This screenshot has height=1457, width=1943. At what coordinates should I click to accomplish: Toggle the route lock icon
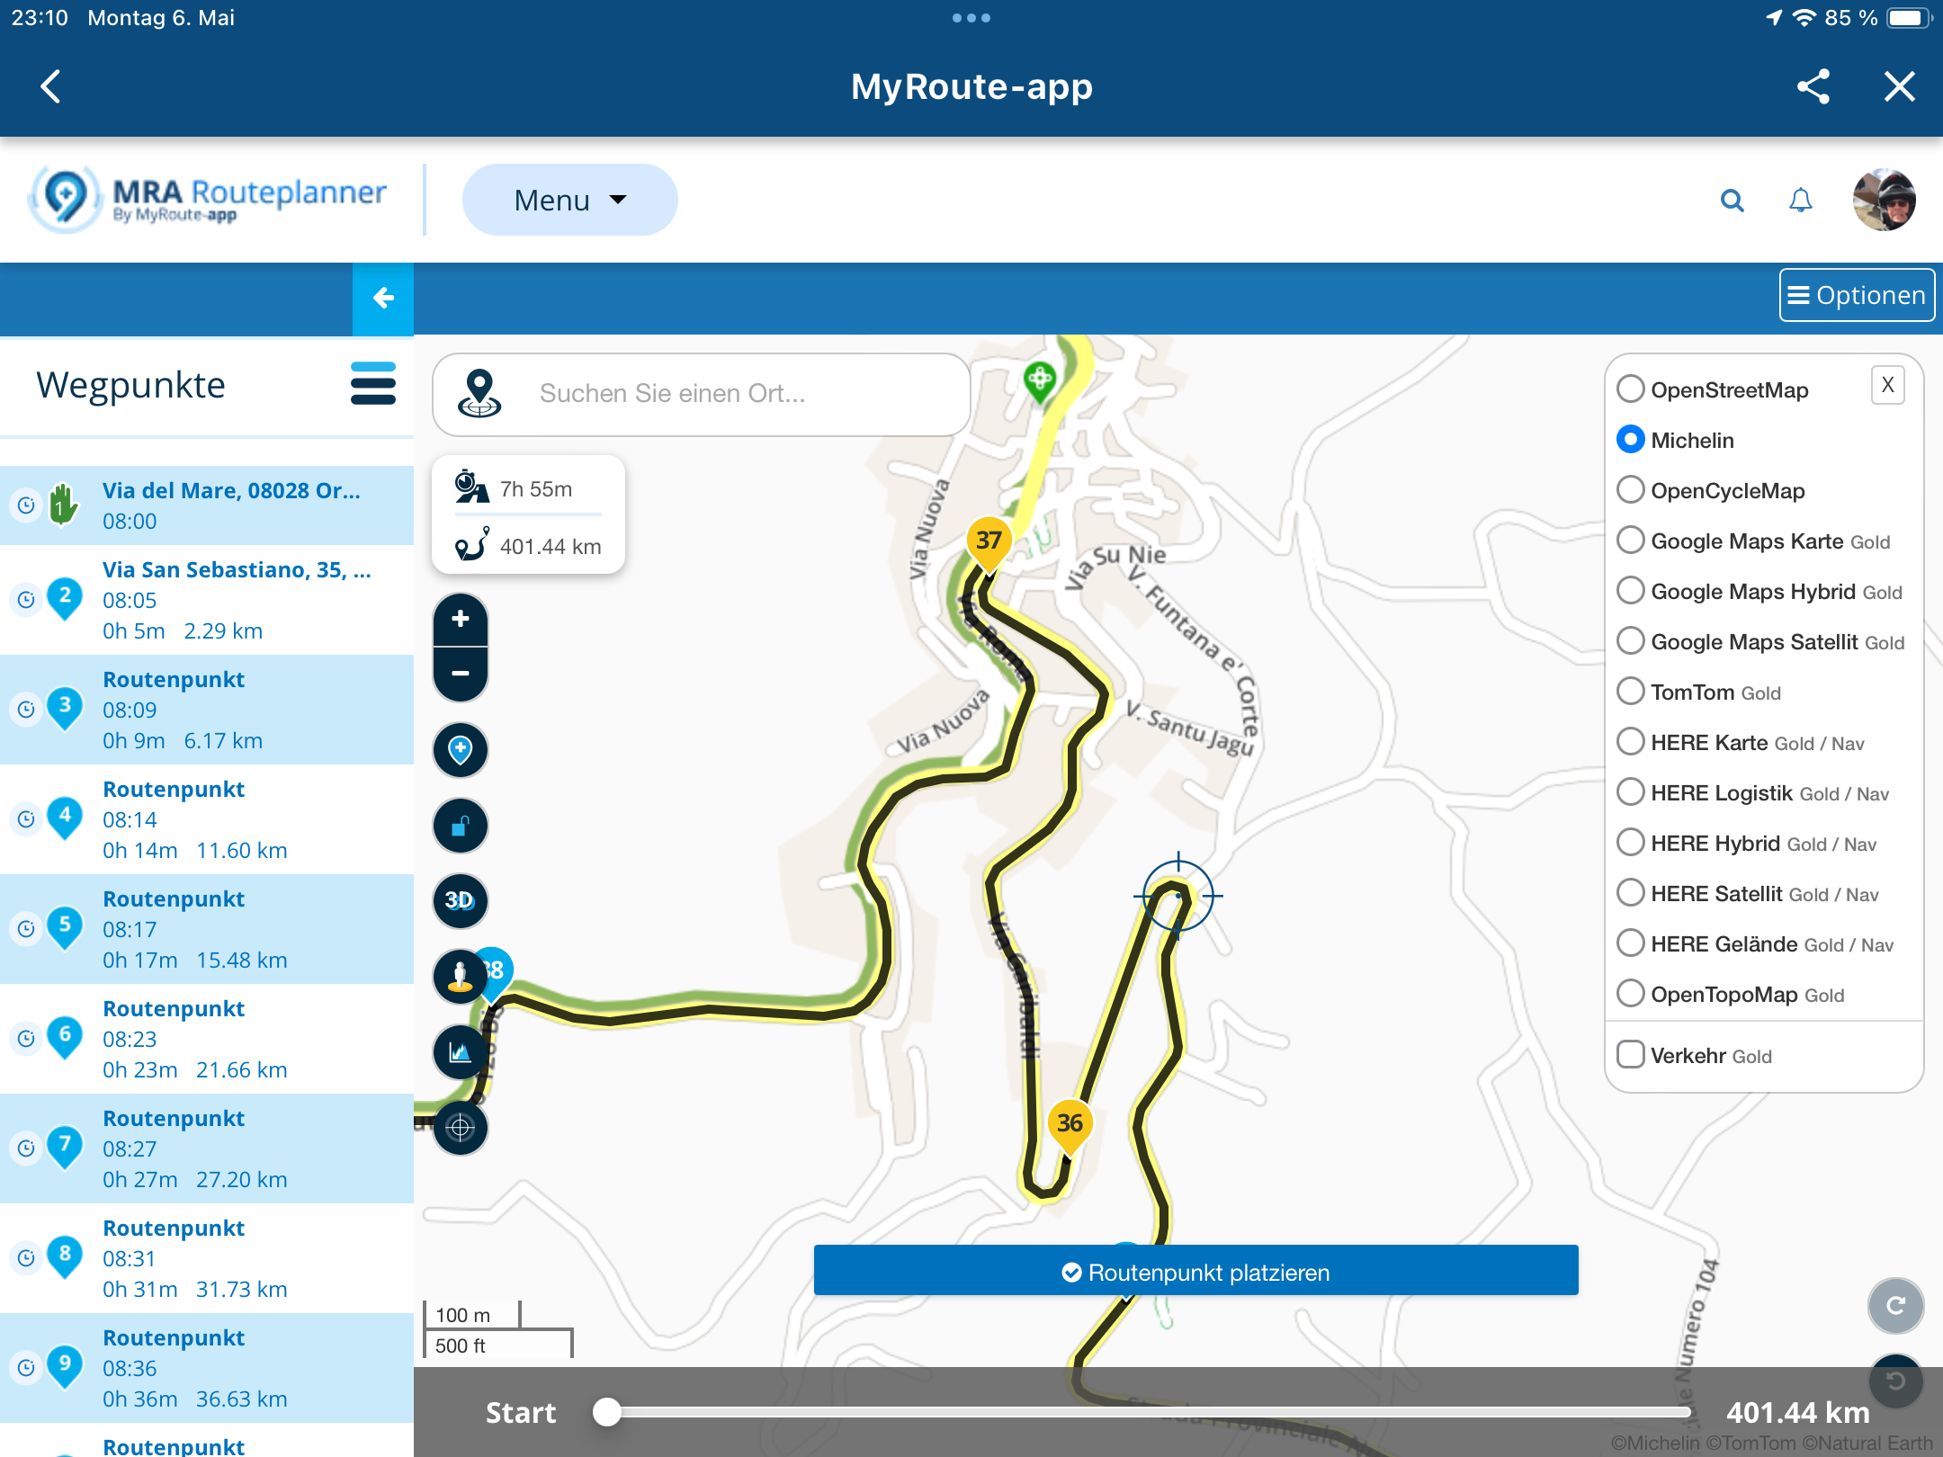[461, 825]
